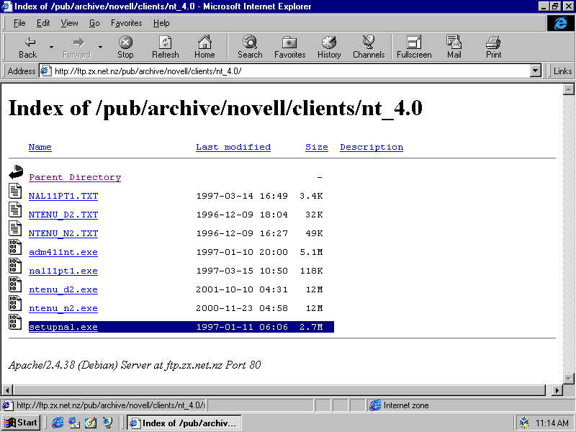The image size is (576, 432).
Task: Open the Help menu
Action: click(161, 23)
